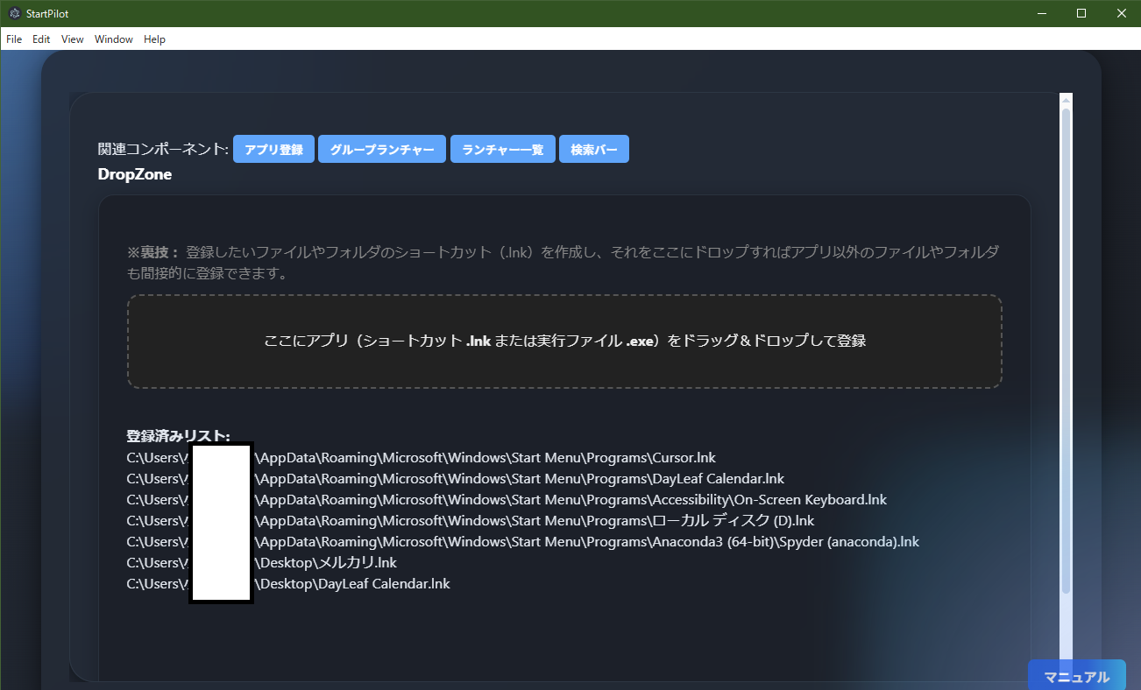
Task: Open the Window menu
Action: (x=113, y=39)
